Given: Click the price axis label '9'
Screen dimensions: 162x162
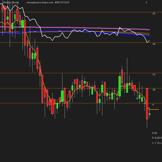Looking at the screenshot, I should click(x=153, y=105).
